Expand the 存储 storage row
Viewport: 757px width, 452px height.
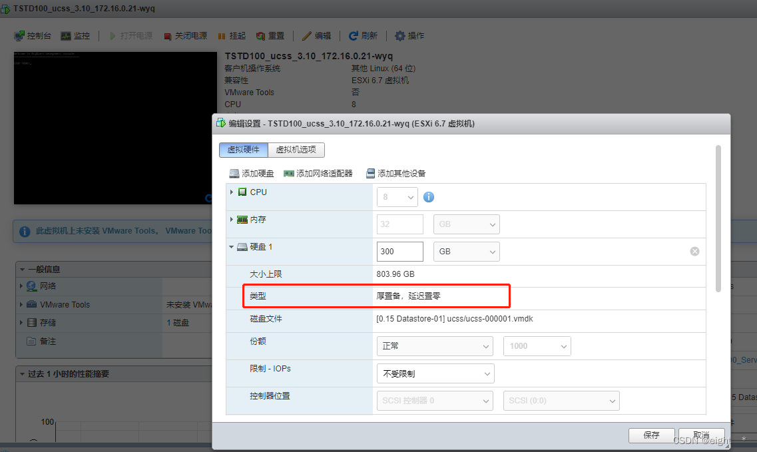click(x=21, y=322)
